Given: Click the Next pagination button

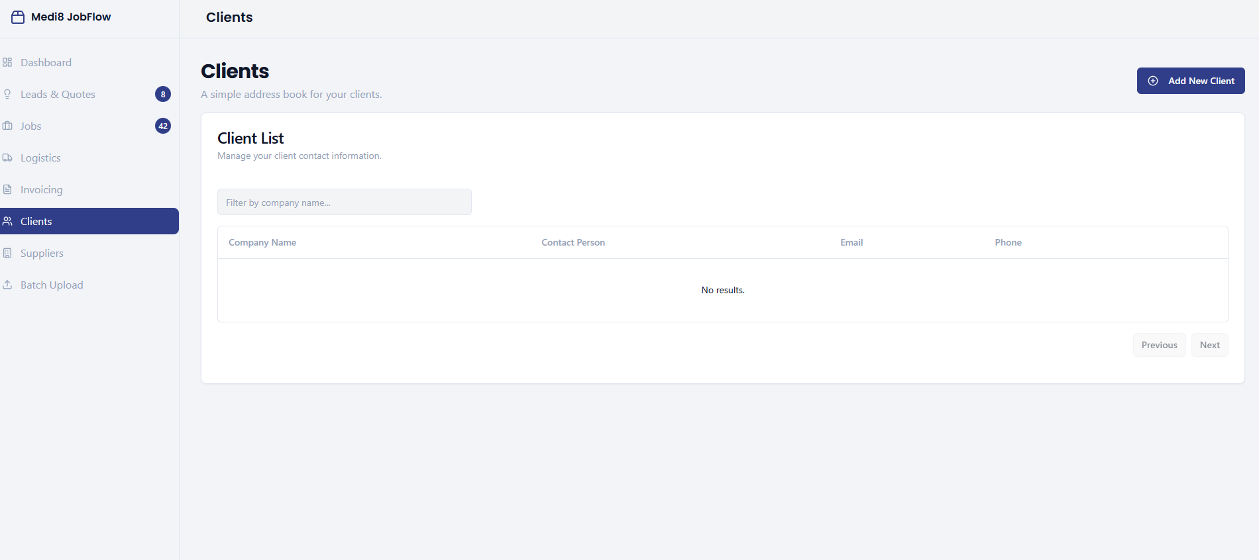Looking at the screenshot, I should [1210, 345].
